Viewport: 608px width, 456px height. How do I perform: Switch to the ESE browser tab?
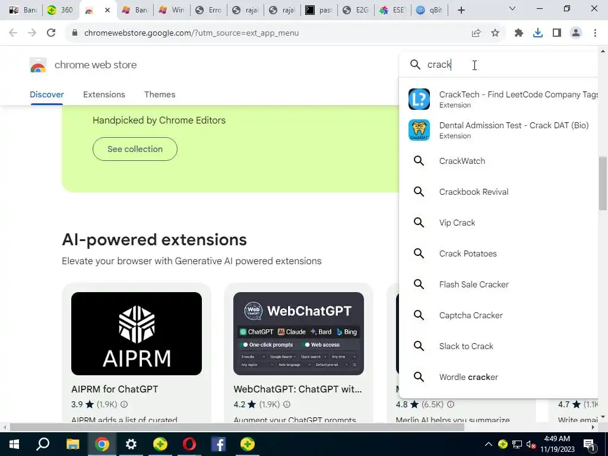[x=392, y=10]
